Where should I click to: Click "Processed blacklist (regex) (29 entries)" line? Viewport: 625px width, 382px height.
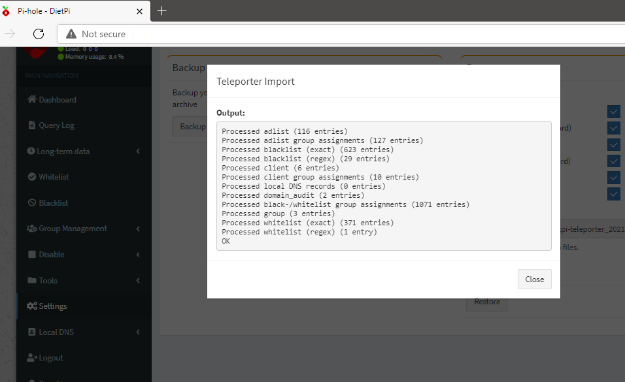click(x=306, y=159)
